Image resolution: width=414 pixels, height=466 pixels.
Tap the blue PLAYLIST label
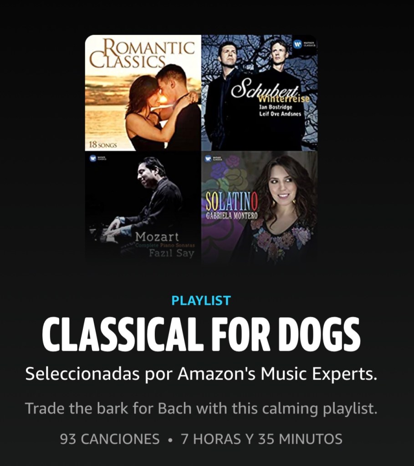point(201,300)
